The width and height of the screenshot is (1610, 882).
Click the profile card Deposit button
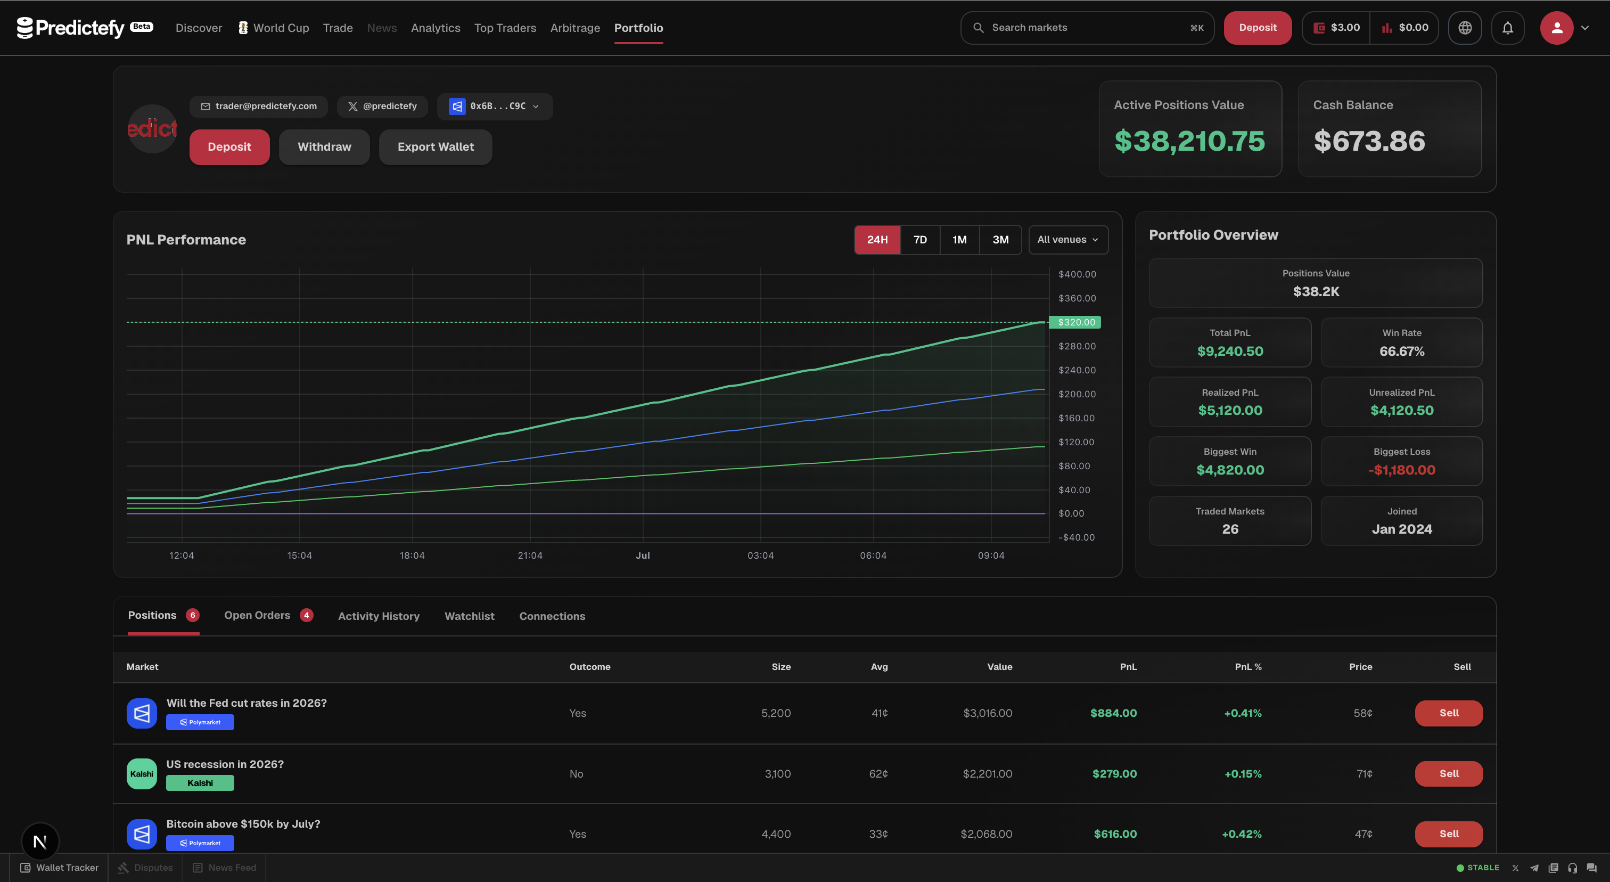point(229,147)
